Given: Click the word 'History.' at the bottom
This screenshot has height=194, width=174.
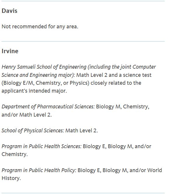Looking at the screenshot, I should (x=11, y=178).
